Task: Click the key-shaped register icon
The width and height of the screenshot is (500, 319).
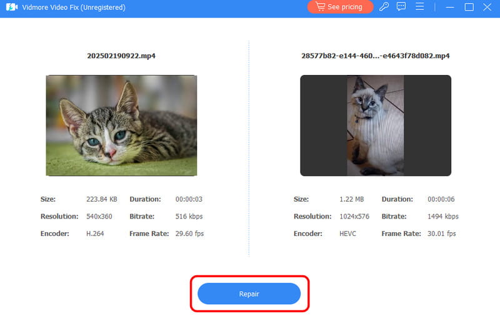Action: coord(384,7)
